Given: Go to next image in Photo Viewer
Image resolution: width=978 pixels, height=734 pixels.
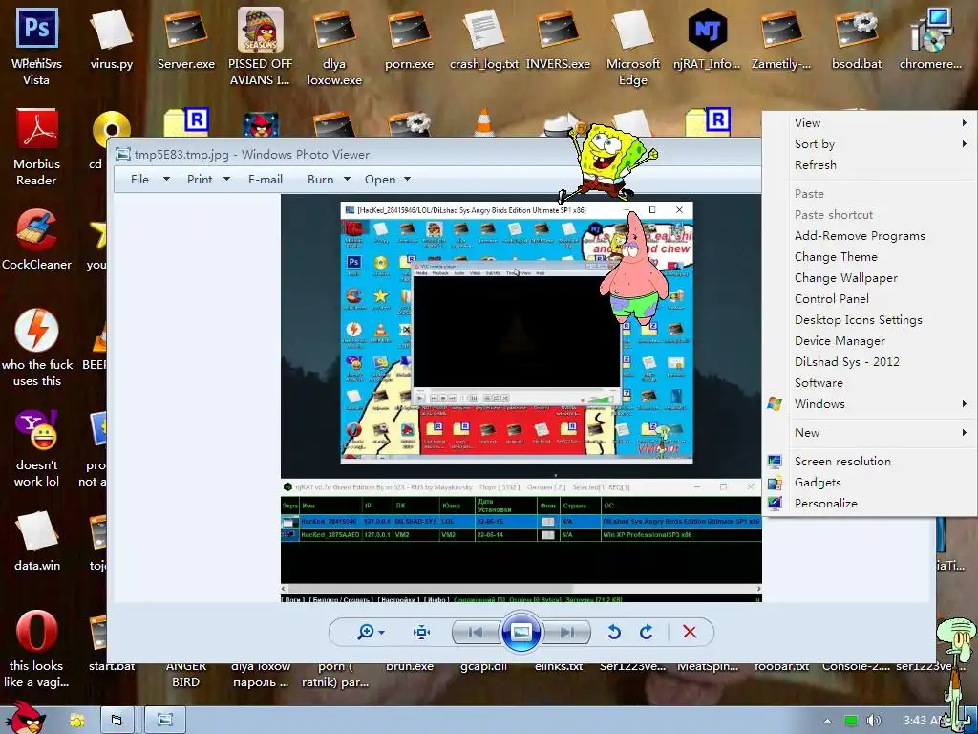Looking at the screenshot, I should pyautogui.click(x=566, y=633).
